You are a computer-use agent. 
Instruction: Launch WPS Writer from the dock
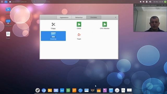(x=62, y=90)
